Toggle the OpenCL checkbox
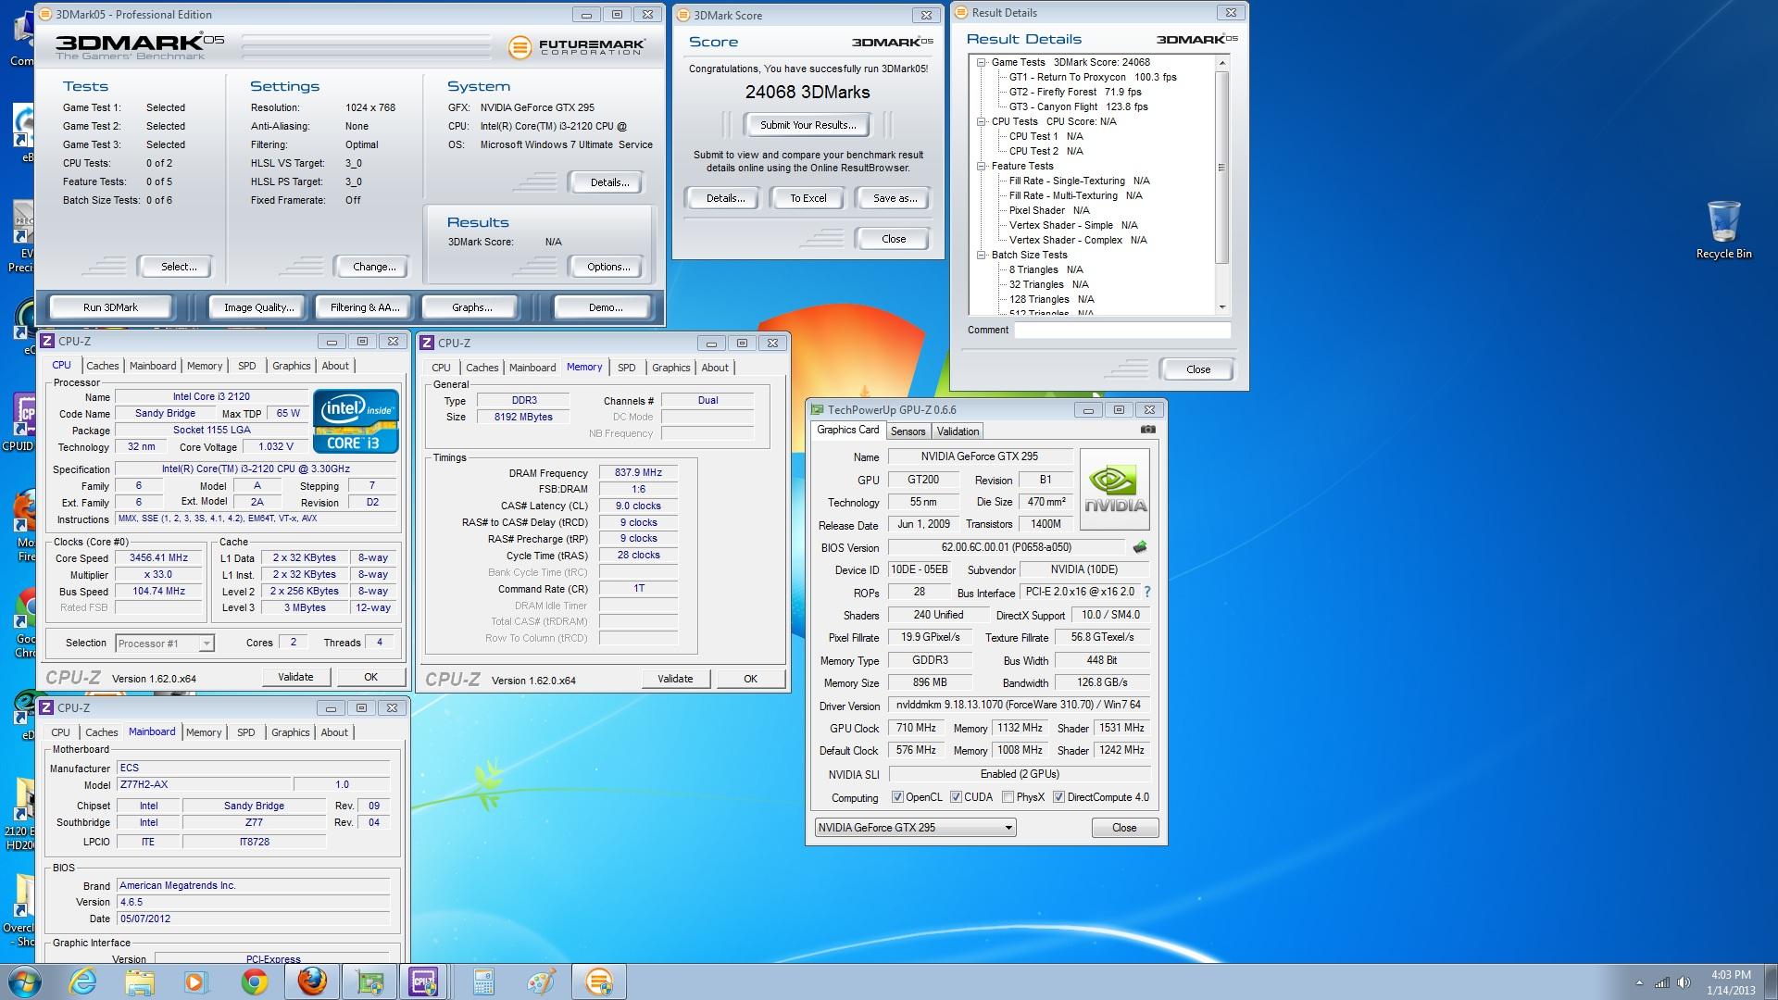 [897, 797]
